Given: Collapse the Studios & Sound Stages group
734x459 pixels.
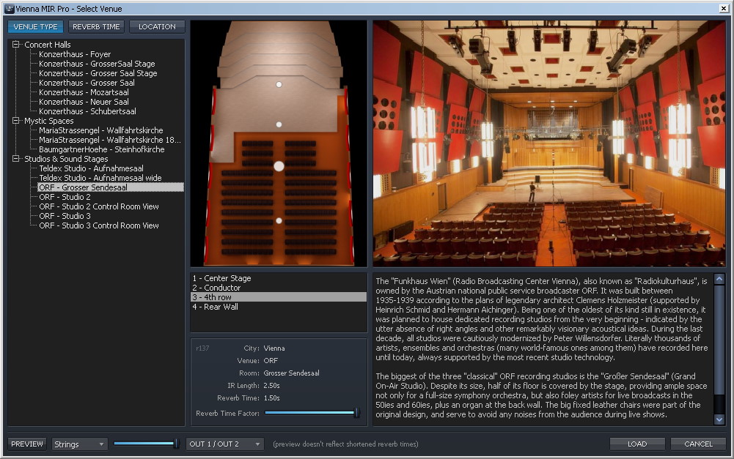Looking at the screenshot, I should click(x=16, y=159).
